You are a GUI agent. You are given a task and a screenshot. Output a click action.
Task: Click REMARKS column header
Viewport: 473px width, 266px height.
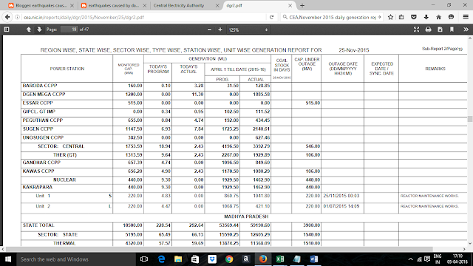[x=435, y=69]
